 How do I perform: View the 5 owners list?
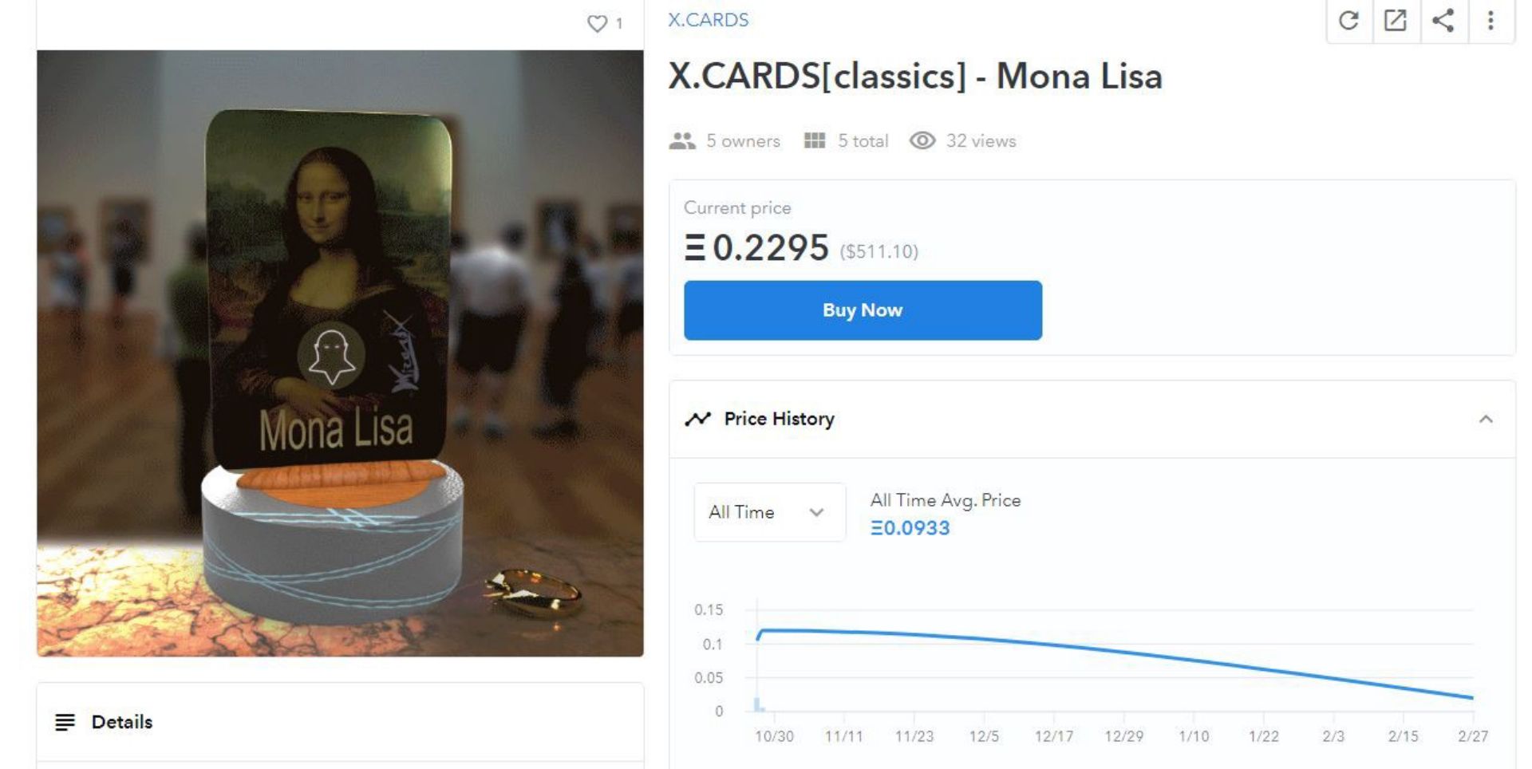[743, 141]
